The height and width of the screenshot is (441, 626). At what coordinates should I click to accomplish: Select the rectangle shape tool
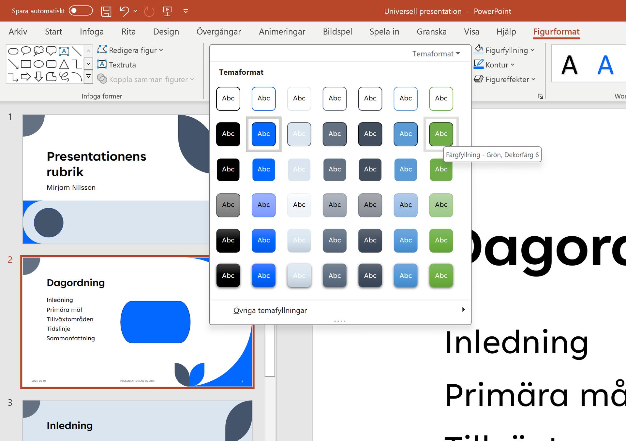point(26,64)
